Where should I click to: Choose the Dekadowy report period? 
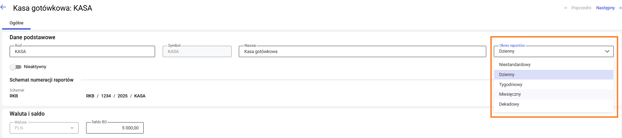[x=509, y=104]
